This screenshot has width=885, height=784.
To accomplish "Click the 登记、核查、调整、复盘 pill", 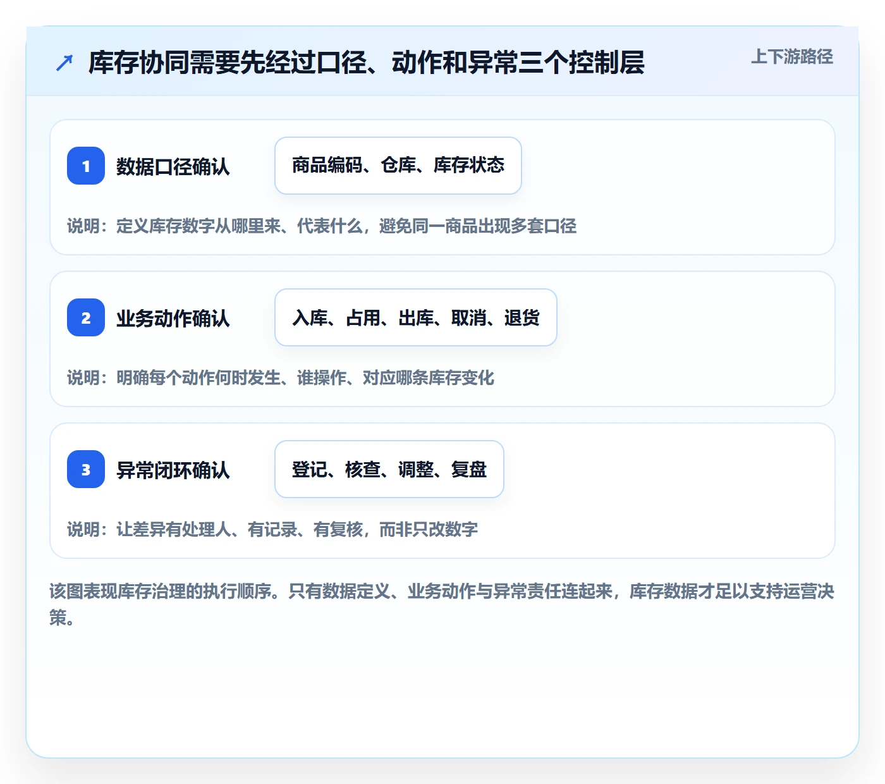I will tap(389, 469).
